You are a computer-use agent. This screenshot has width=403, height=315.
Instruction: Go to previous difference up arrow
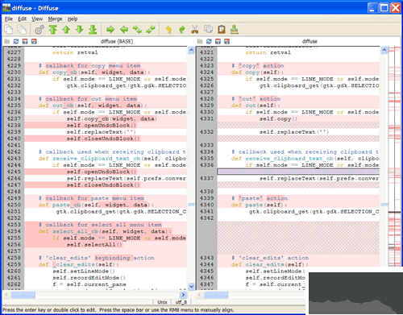coord(66,30)
